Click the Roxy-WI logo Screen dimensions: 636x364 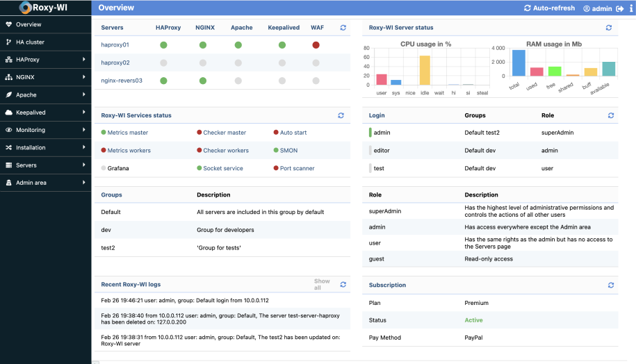(45, 8)
